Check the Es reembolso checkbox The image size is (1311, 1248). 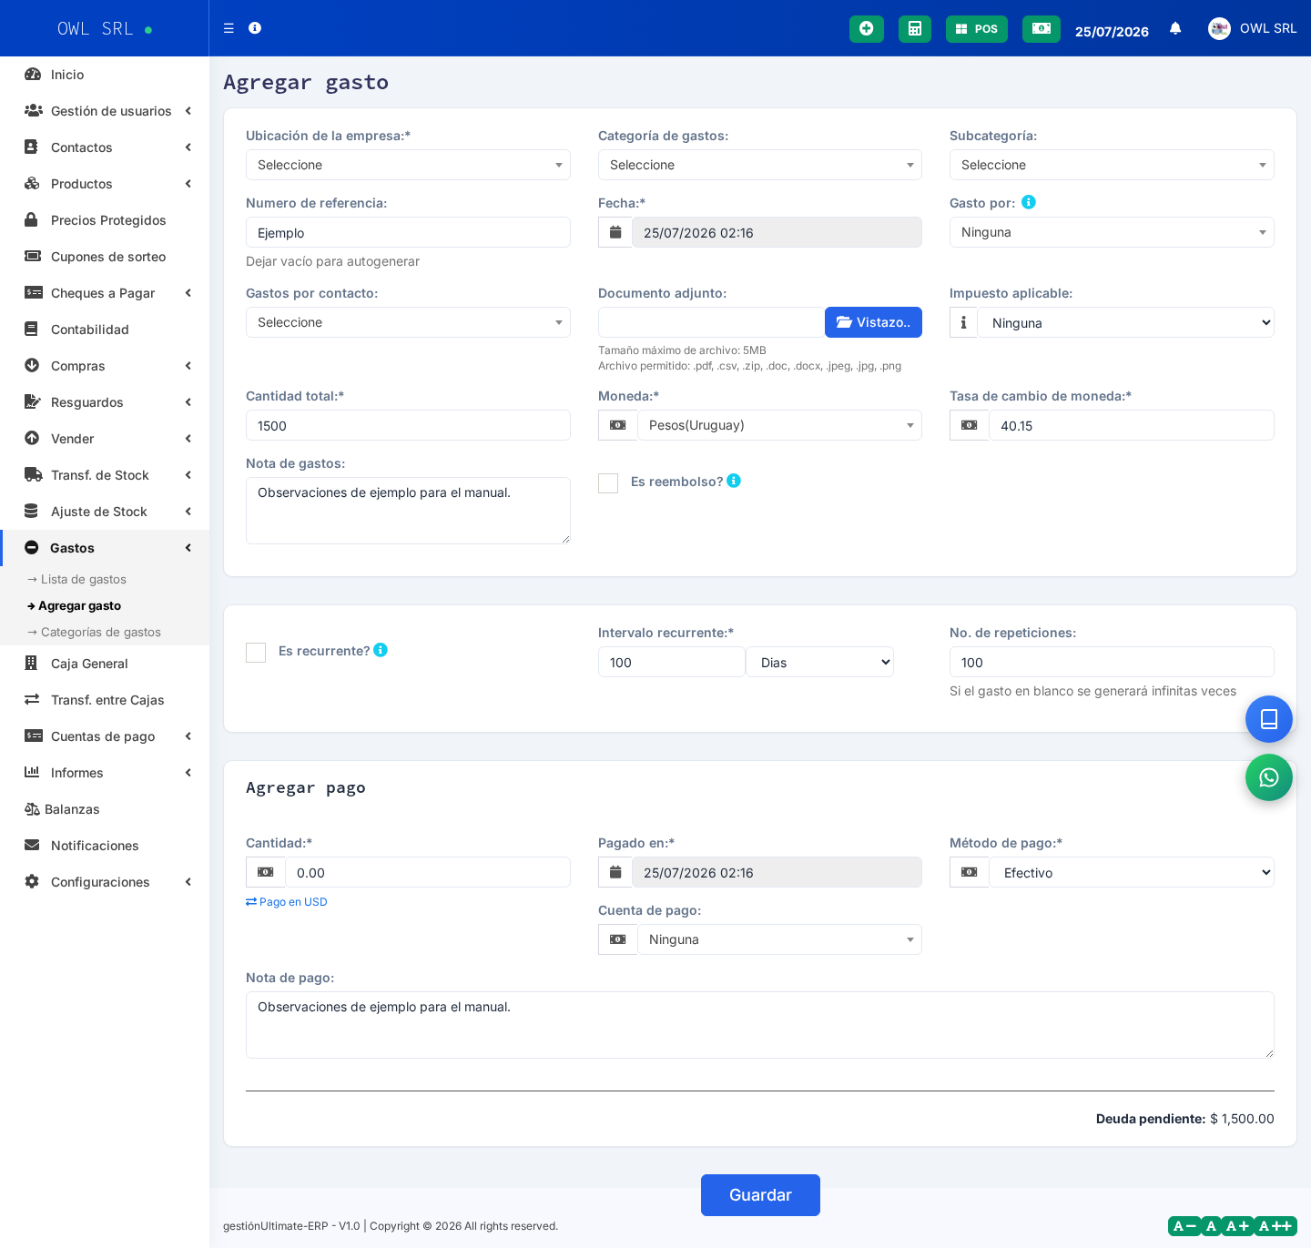point(608,483)
